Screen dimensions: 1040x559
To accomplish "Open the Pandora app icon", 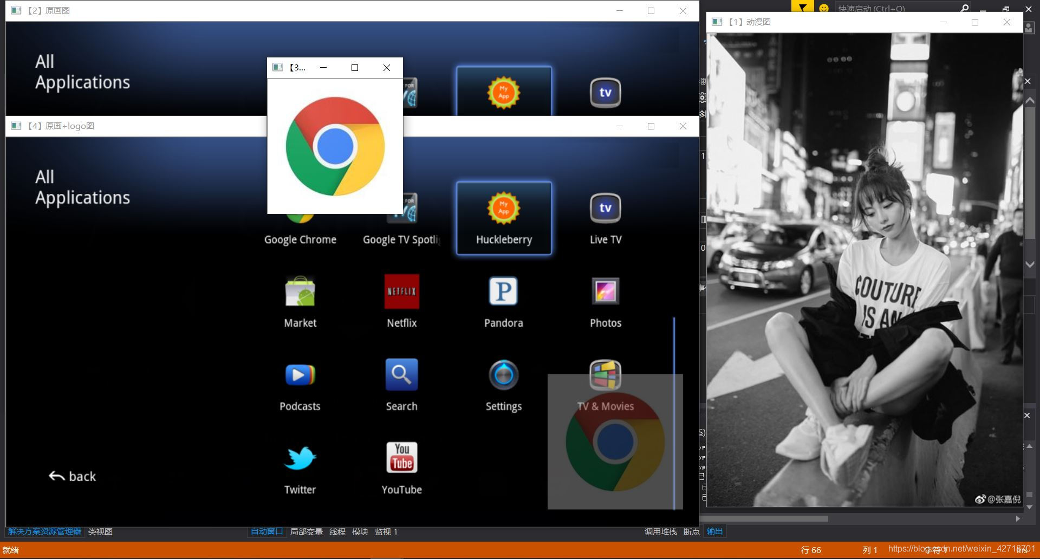I will 503,291.
